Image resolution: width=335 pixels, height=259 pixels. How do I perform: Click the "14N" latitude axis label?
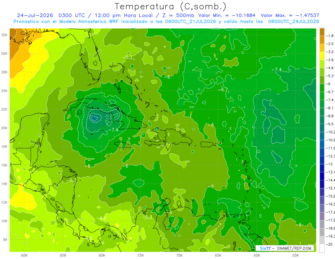(4, 184)
